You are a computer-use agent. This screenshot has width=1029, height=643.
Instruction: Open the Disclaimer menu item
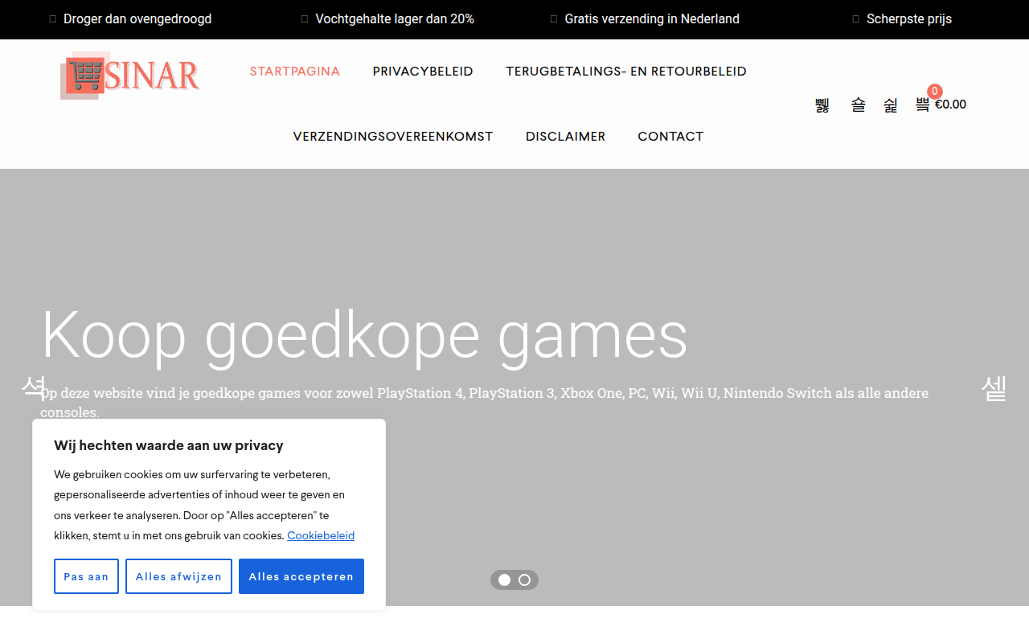[566, 137]
